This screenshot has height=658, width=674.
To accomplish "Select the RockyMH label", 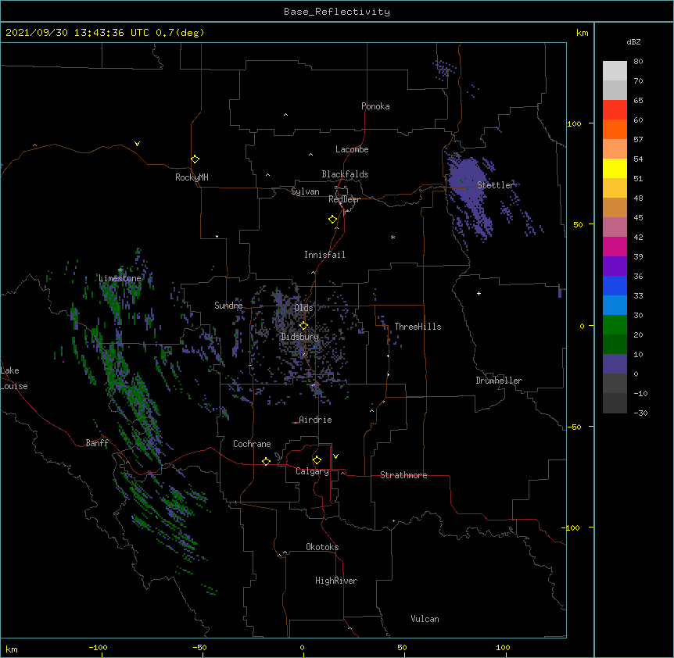I will (192, 177).
